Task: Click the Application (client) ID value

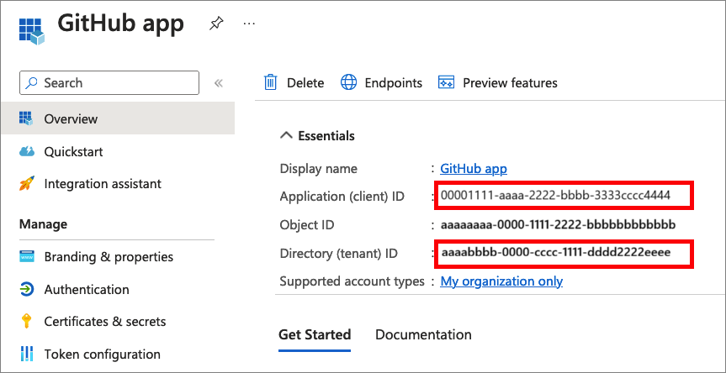Action: click(x=555, y=197)
